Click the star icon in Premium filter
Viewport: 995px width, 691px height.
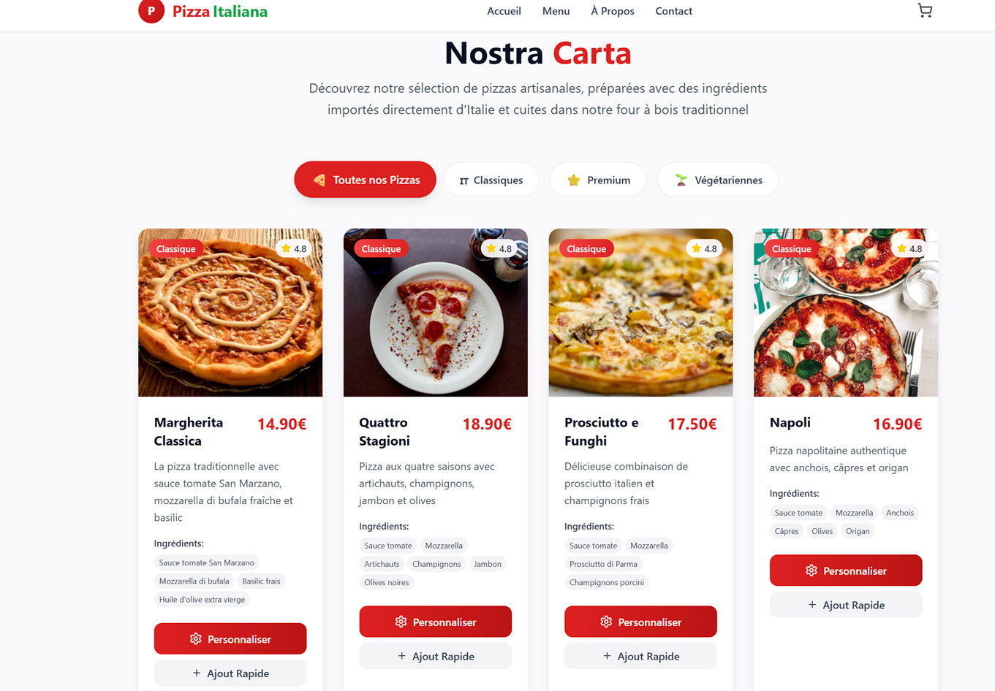[x=574, y=180]
